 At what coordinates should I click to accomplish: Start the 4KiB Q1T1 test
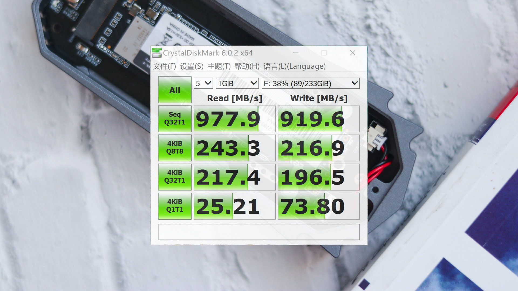point(175,206)
